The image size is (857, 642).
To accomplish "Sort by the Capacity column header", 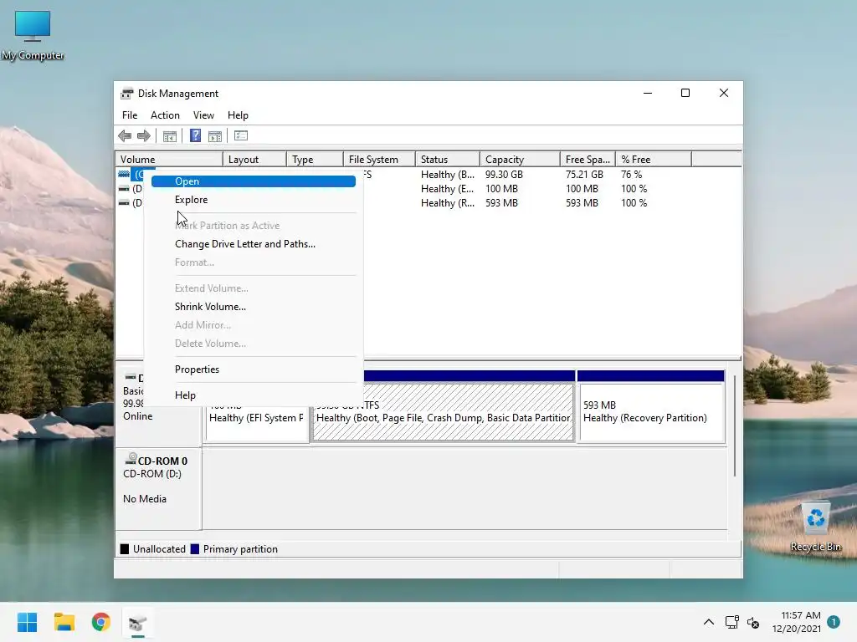I will click(520, 160).
